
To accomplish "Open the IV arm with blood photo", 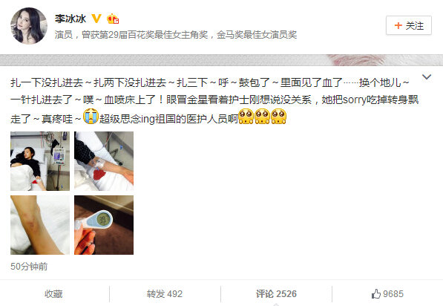I will (x=104, y=161).
